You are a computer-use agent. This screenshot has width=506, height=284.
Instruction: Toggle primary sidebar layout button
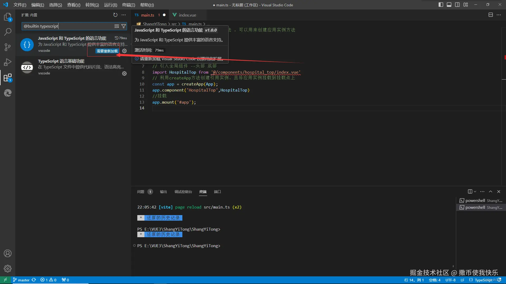click(x=441, y=5)
